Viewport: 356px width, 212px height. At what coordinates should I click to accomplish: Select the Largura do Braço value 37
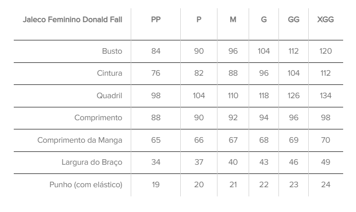(x=199, y=162)
